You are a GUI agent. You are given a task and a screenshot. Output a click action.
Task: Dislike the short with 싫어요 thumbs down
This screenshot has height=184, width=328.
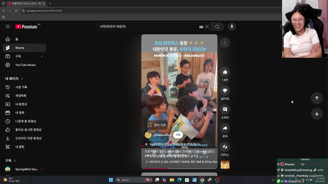pos(225,91)
